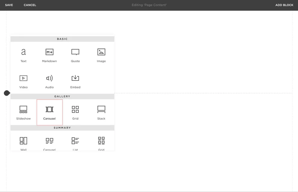This screenshot has height=192, width=298.
Task: Click the black insertion point handle
Action: click(7, 93)
